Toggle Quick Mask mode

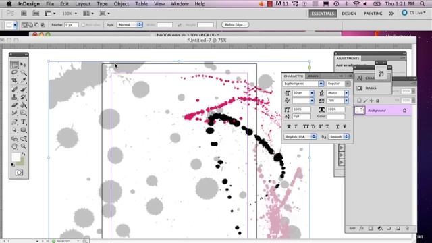(x=19, y=173)
